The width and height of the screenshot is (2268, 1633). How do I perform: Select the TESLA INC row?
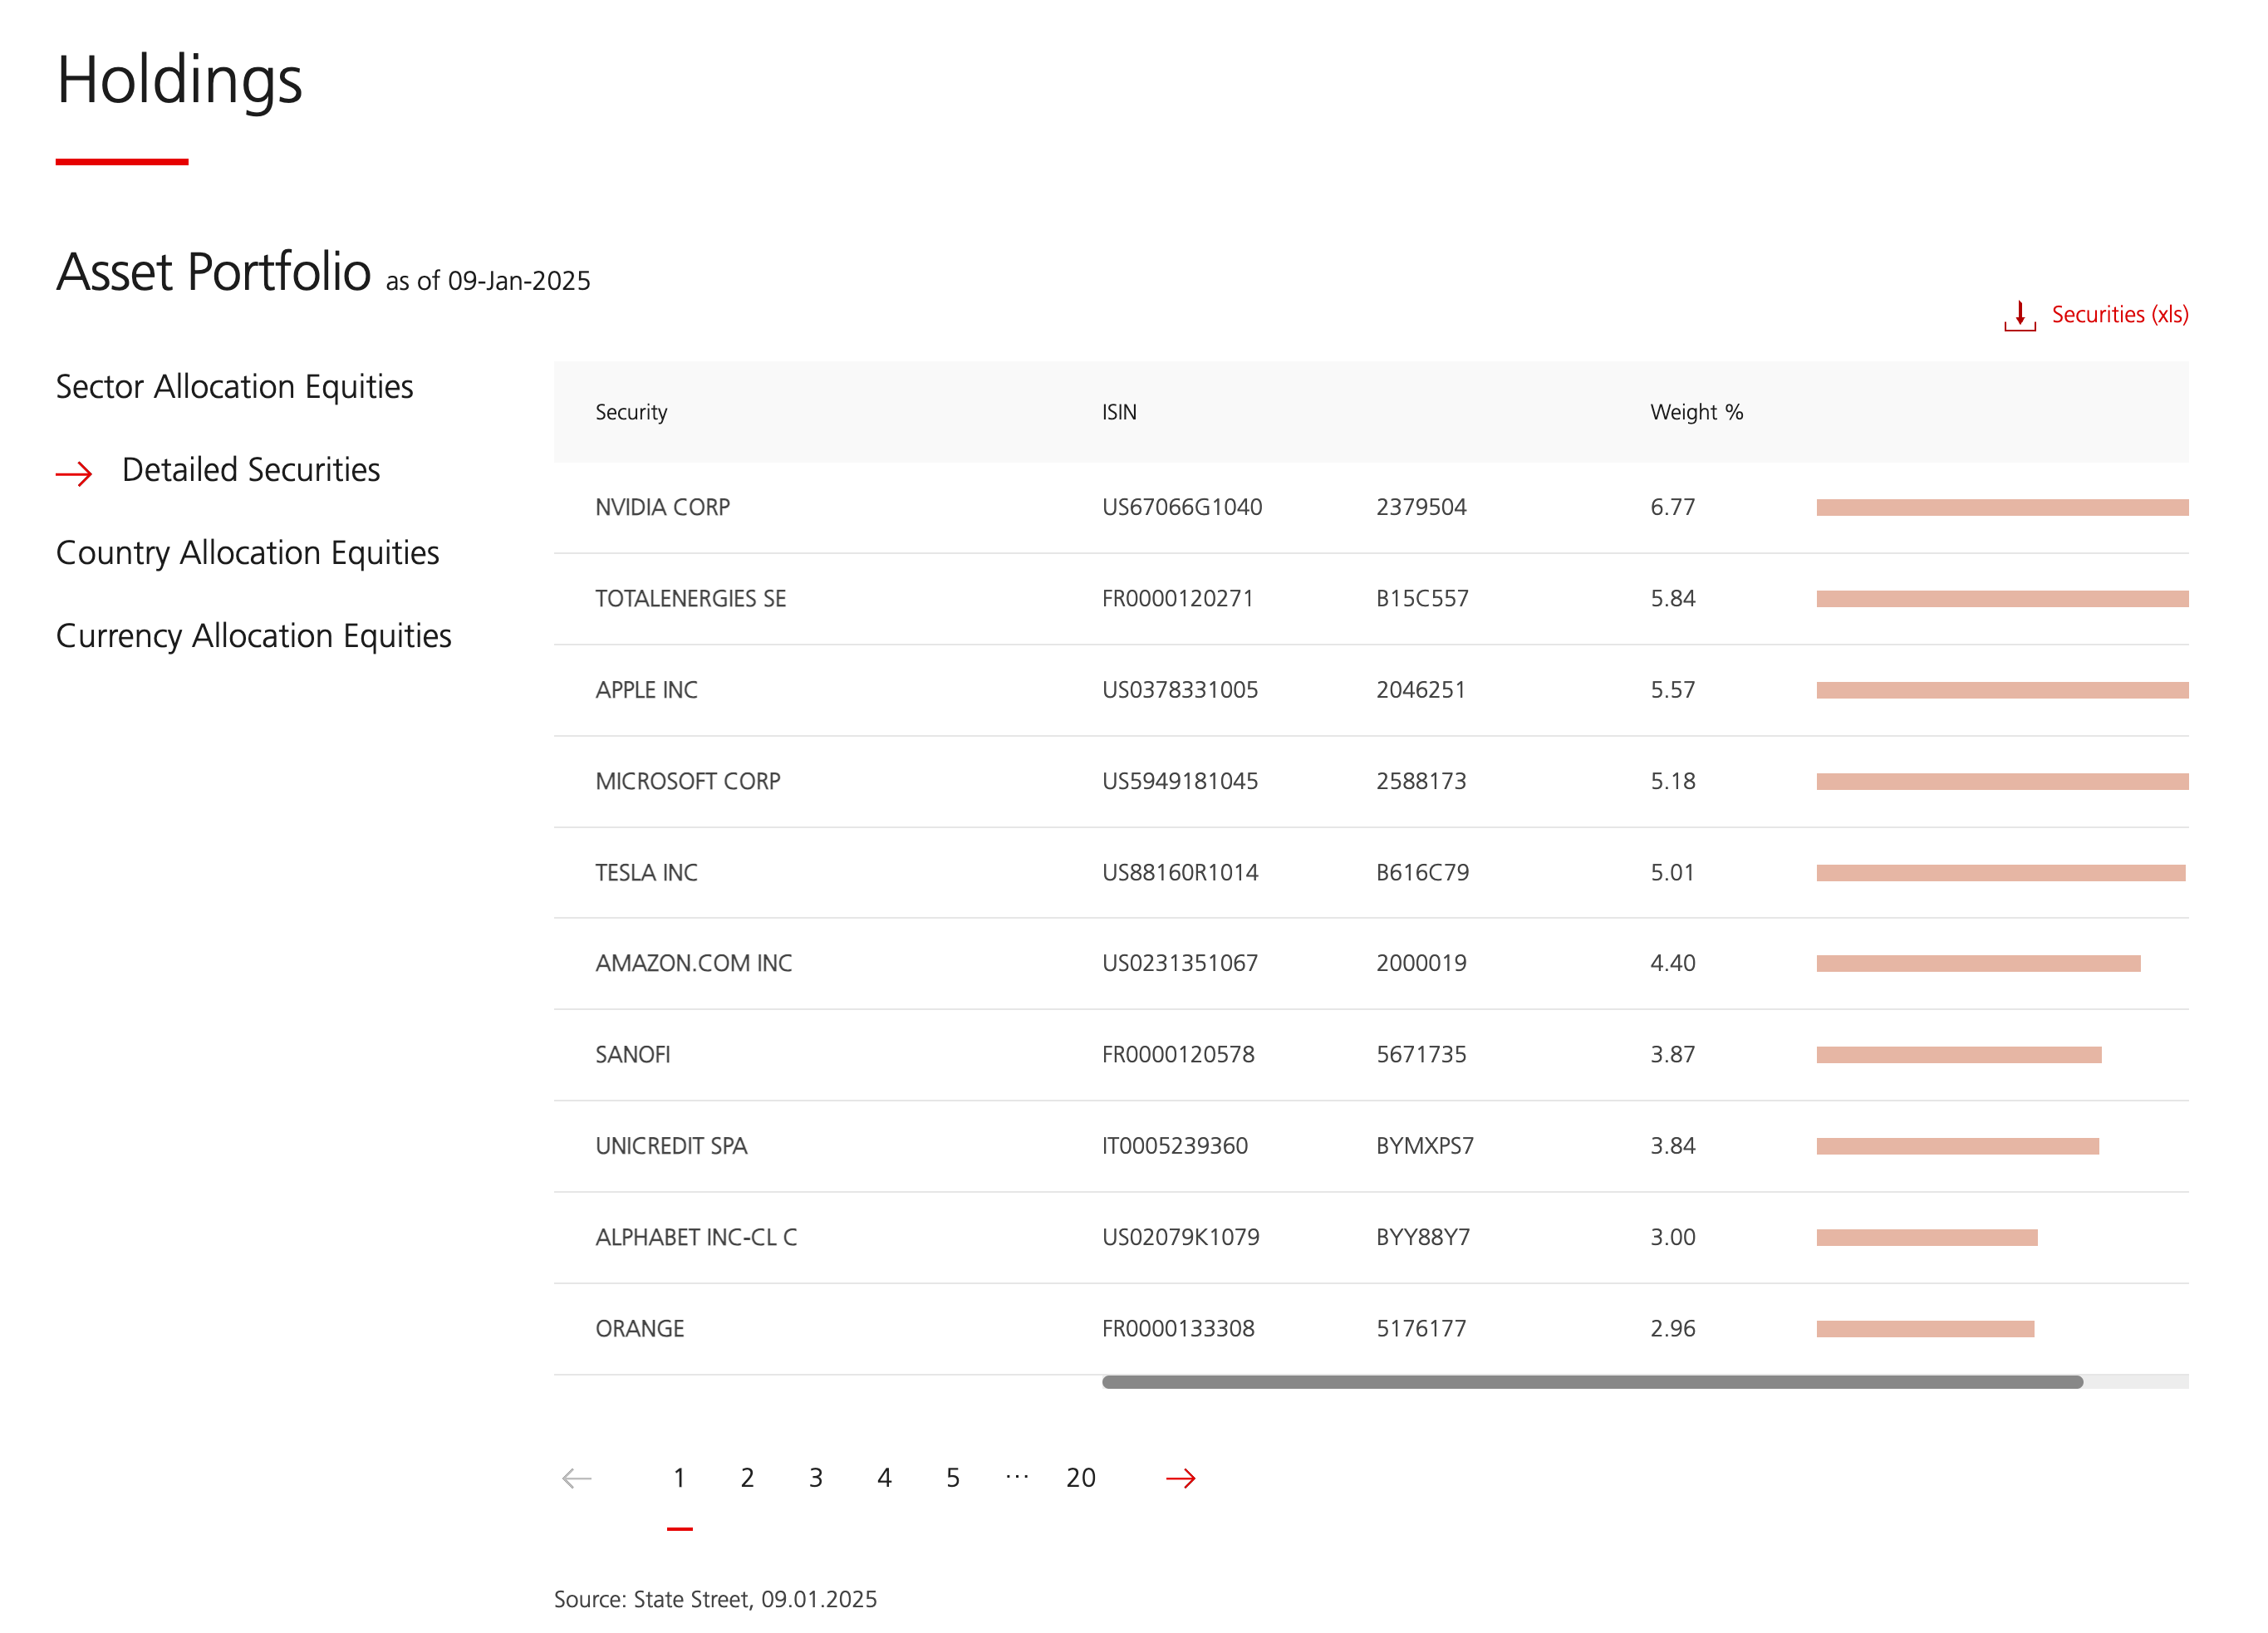tap(646, 873)
